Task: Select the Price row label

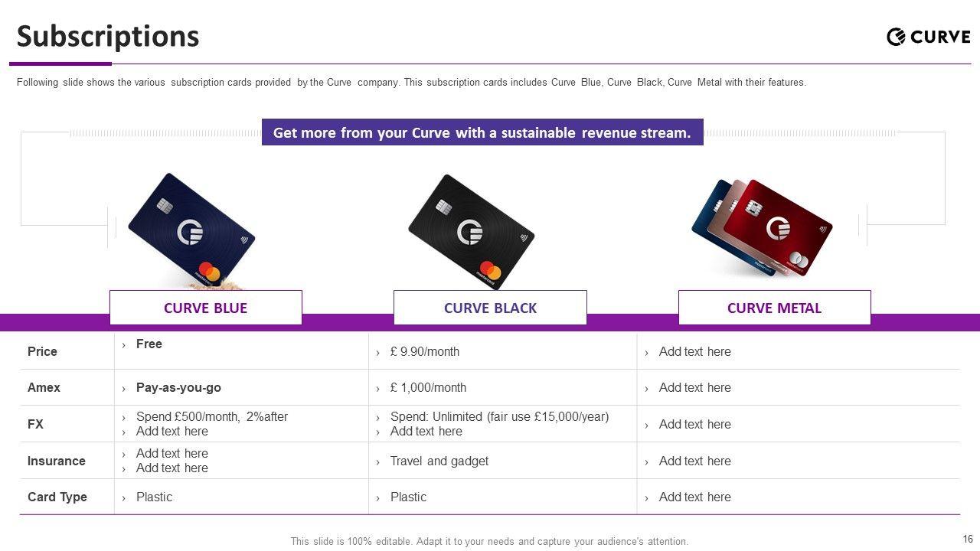Action: (42, 351)
